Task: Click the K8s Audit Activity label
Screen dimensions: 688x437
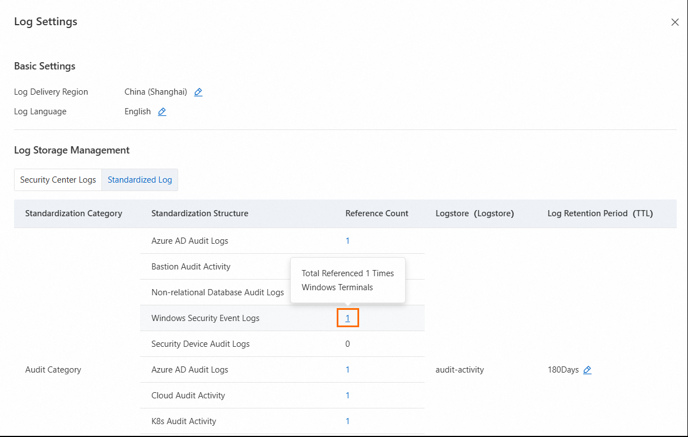Action: point(184,421)
